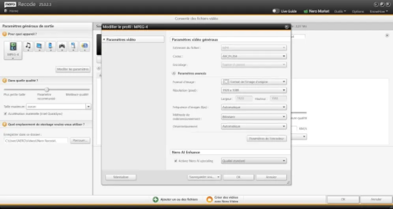The image size is (393, 209).
Task: Choose the web globe device category
Action: pos(85,46)
